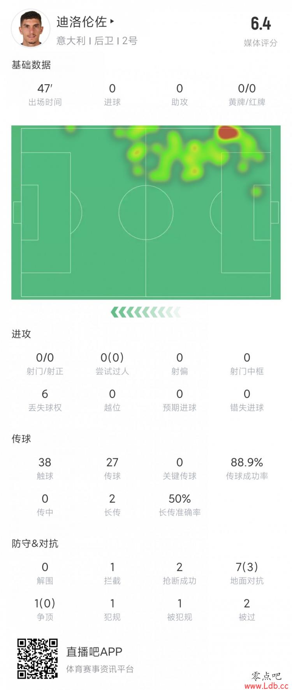Select the 基础数据 section heading
Screen dimensions: 292x690
(31, 65)
